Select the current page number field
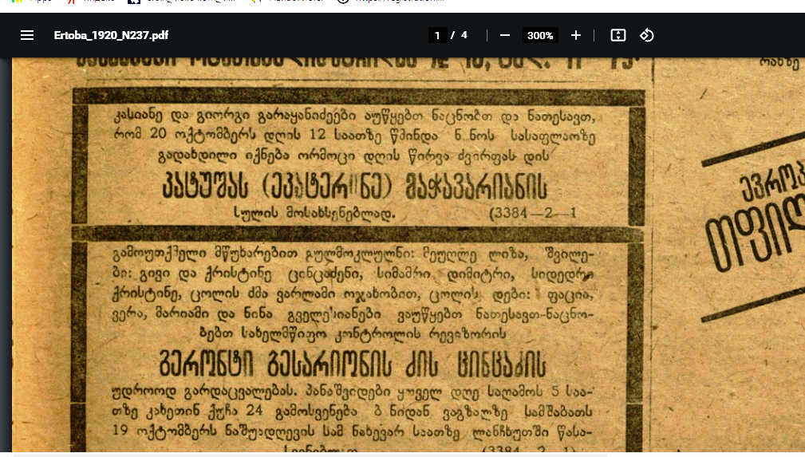The width and height of the screenshot is (805, 457). tap(437, 35)
